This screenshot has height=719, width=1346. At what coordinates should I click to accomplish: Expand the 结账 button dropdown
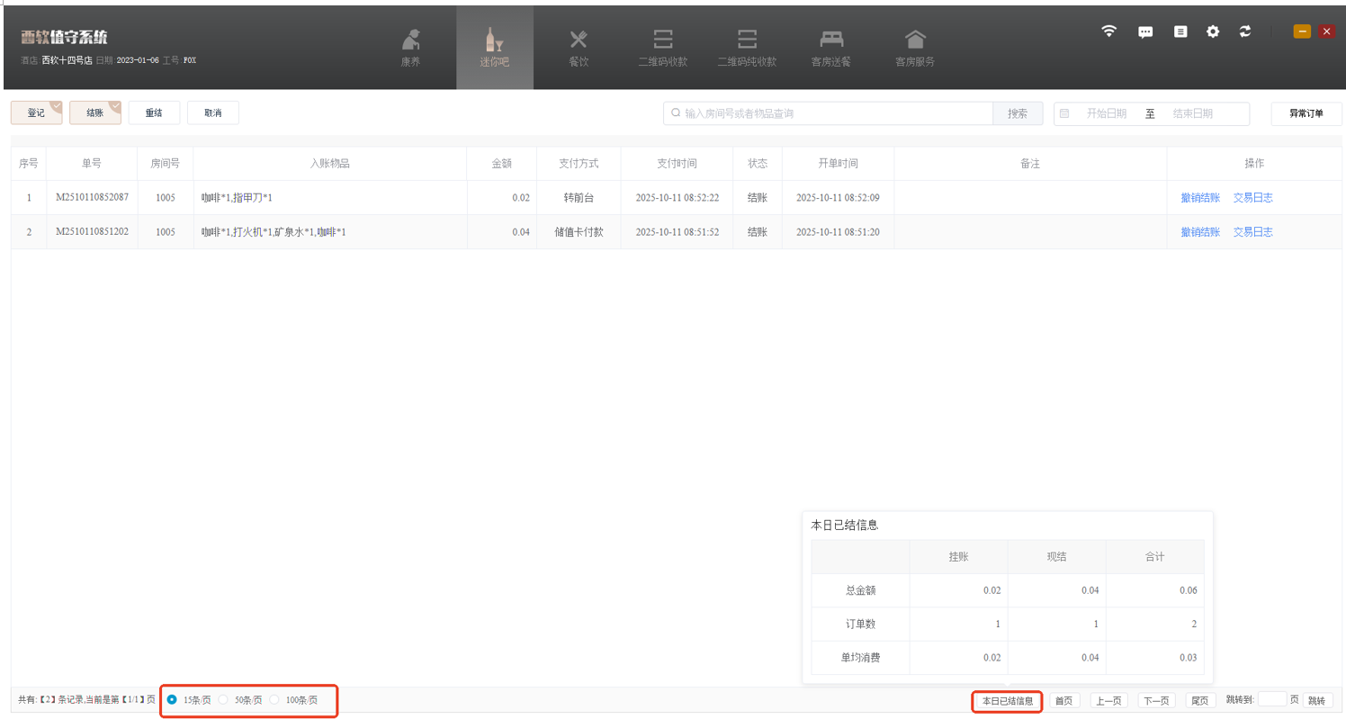(x=114, y=107)
